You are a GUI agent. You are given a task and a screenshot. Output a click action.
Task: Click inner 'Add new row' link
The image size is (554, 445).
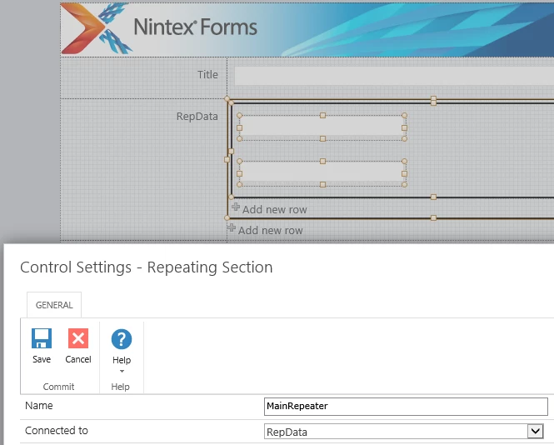[275, 210]
